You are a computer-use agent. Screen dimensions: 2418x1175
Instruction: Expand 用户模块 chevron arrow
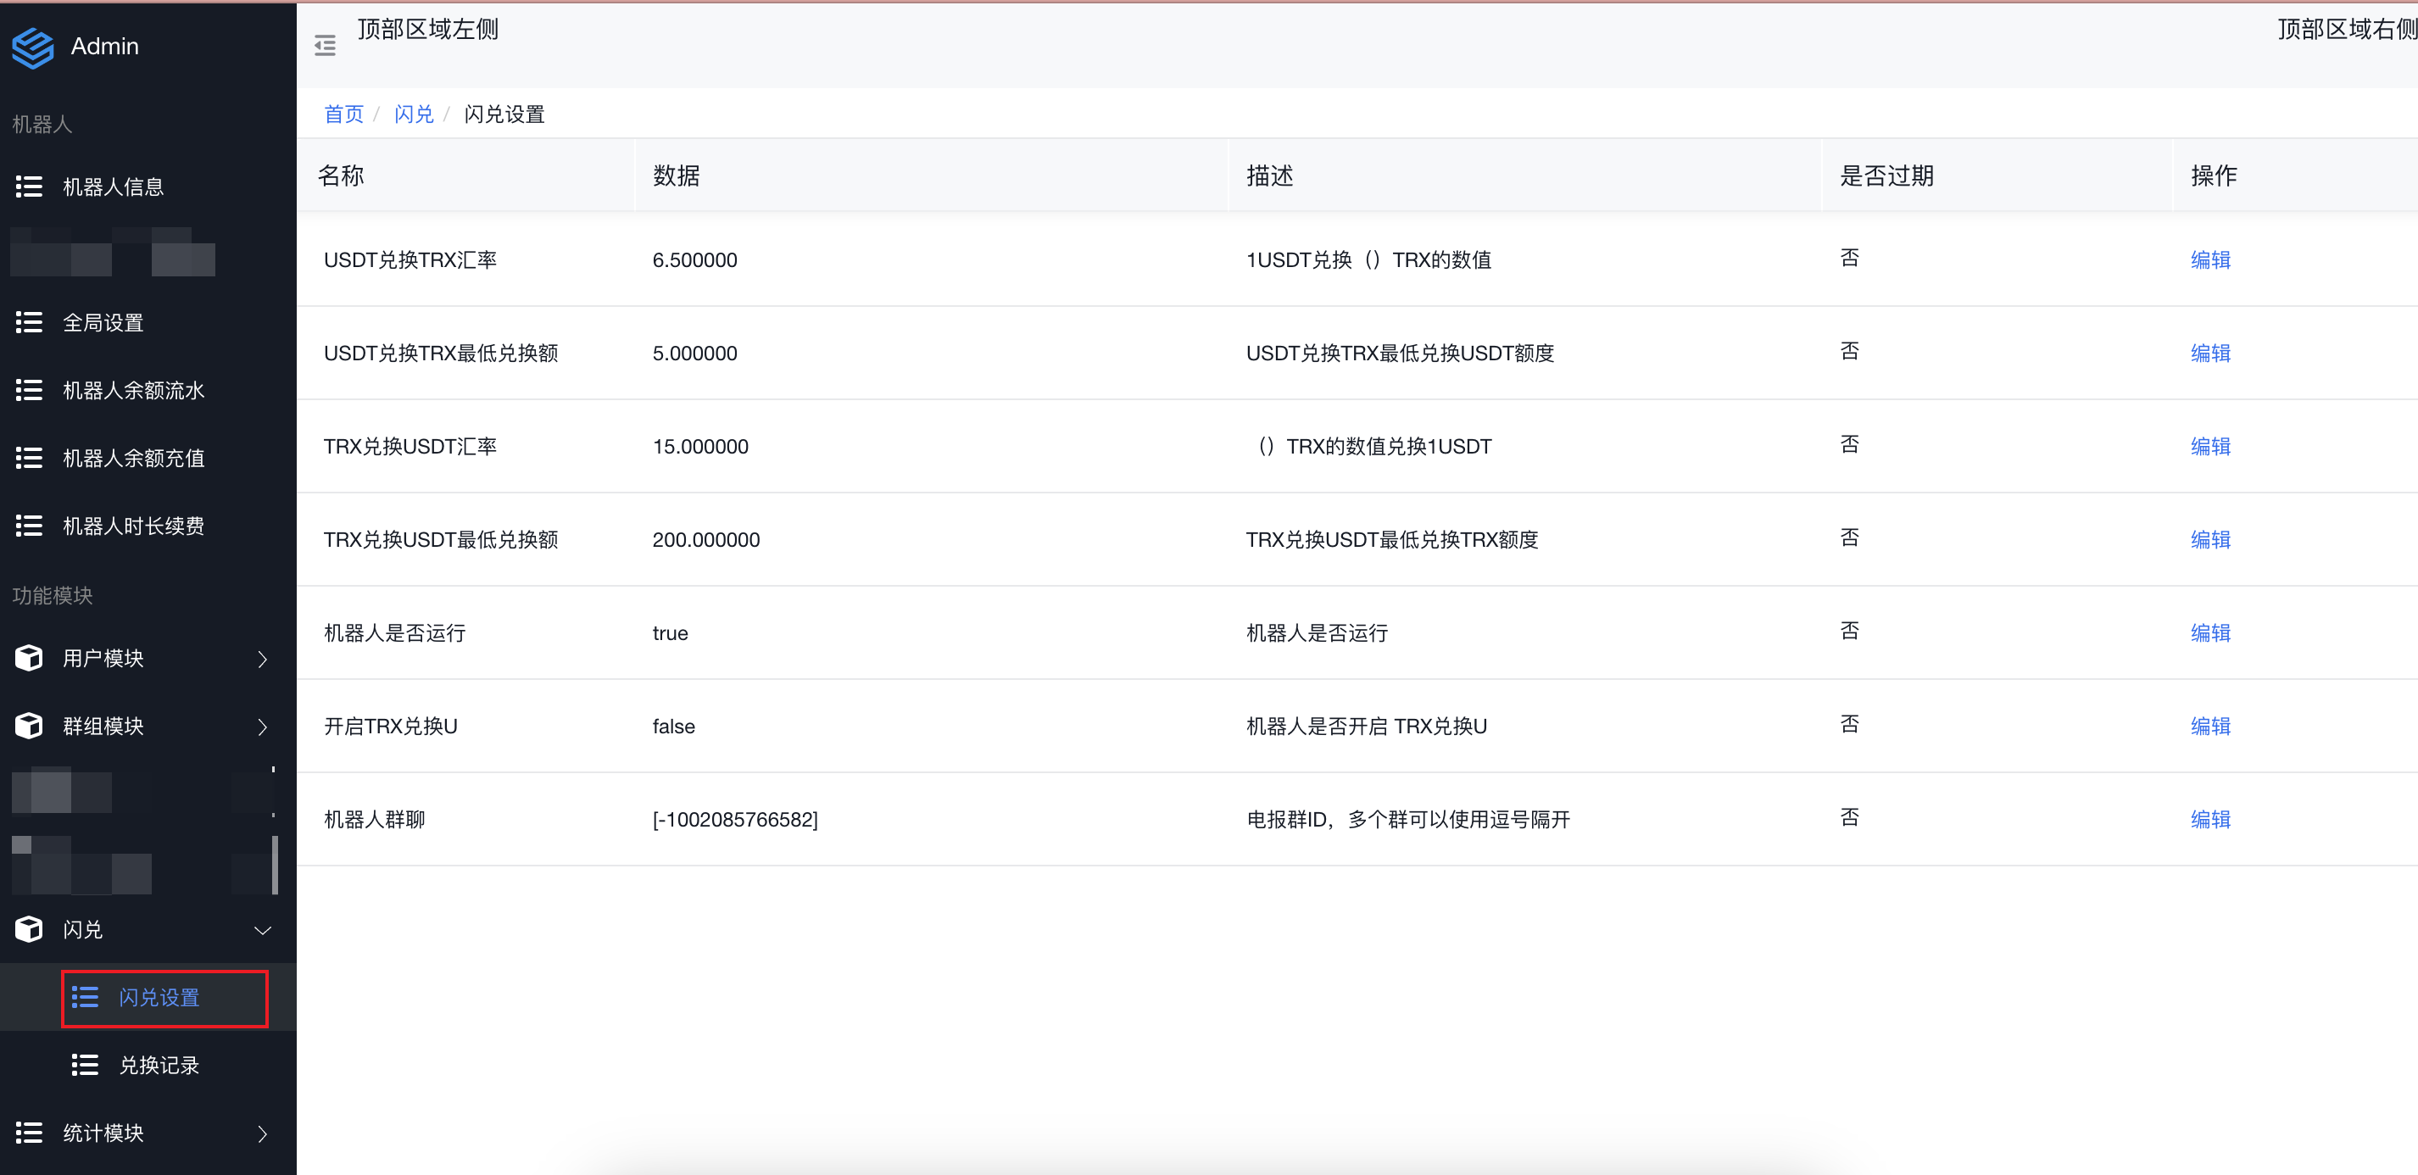[263, 659]
